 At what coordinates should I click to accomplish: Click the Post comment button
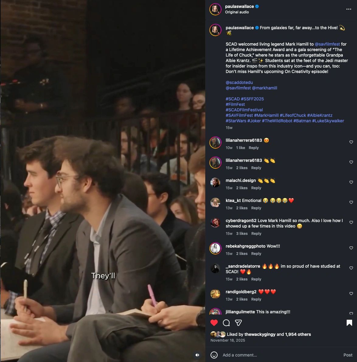pyautogui.click(x=348, y=355)
